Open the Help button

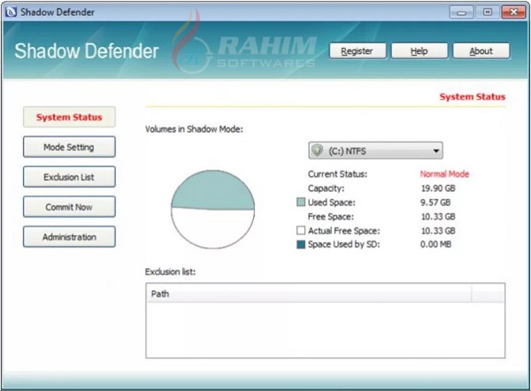point(419,51)
